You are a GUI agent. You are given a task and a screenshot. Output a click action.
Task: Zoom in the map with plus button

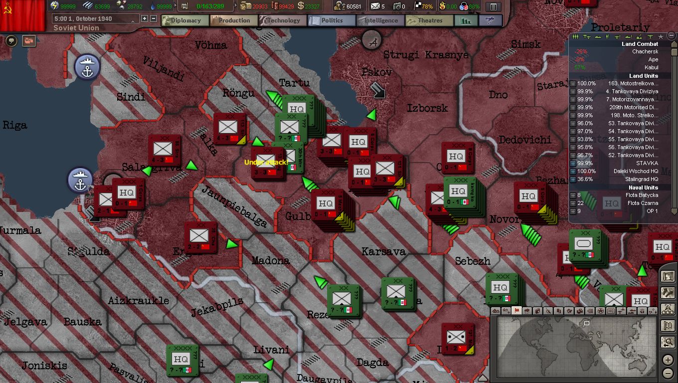pyautogui.click(x=668, y=360)
